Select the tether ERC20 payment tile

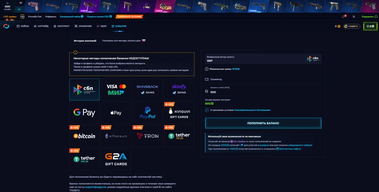pyautogui.click(x=84, y=159)
